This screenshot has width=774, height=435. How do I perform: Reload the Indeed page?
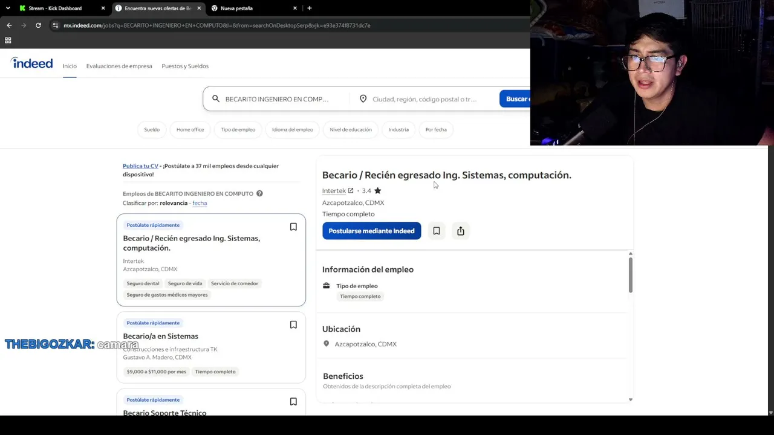38,25
